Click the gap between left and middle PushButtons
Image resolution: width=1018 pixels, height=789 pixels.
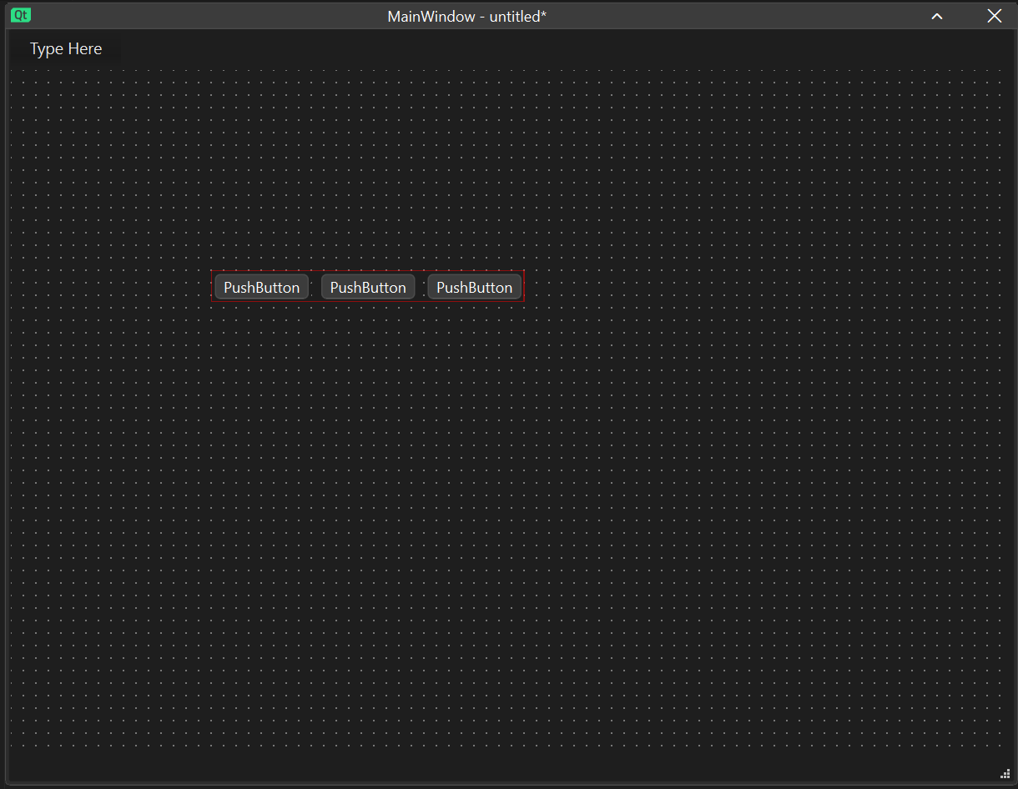click(315, 287)
